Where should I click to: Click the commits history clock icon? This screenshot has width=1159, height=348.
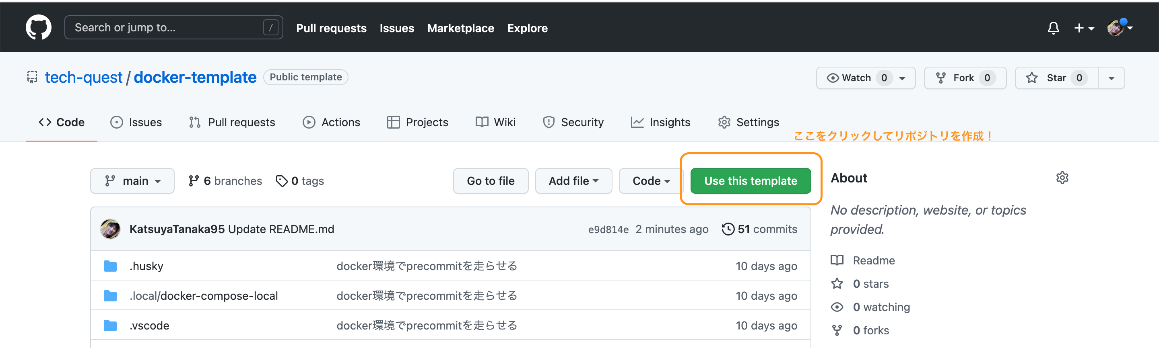(728, 229)
